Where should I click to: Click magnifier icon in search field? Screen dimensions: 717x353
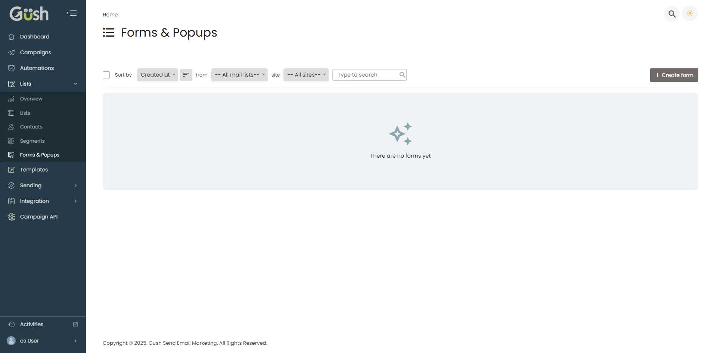click(402, 75)
